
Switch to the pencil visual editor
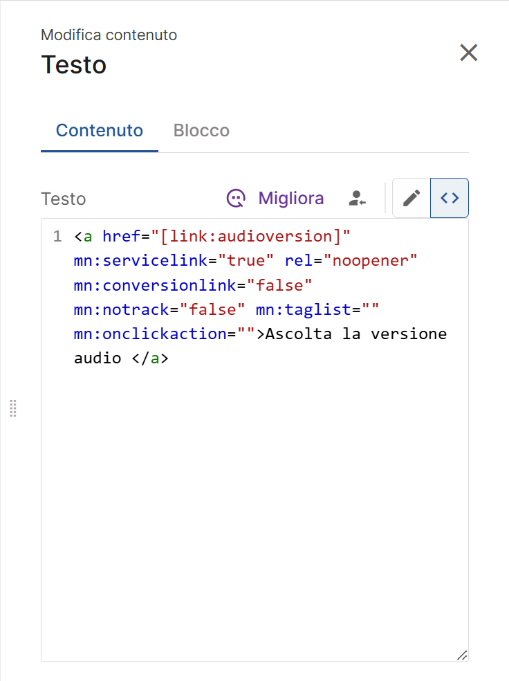[411, 198]
